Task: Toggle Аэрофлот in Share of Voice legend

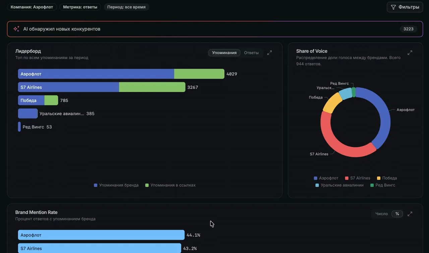Action: pyautogui.click(x=326, y=178)
